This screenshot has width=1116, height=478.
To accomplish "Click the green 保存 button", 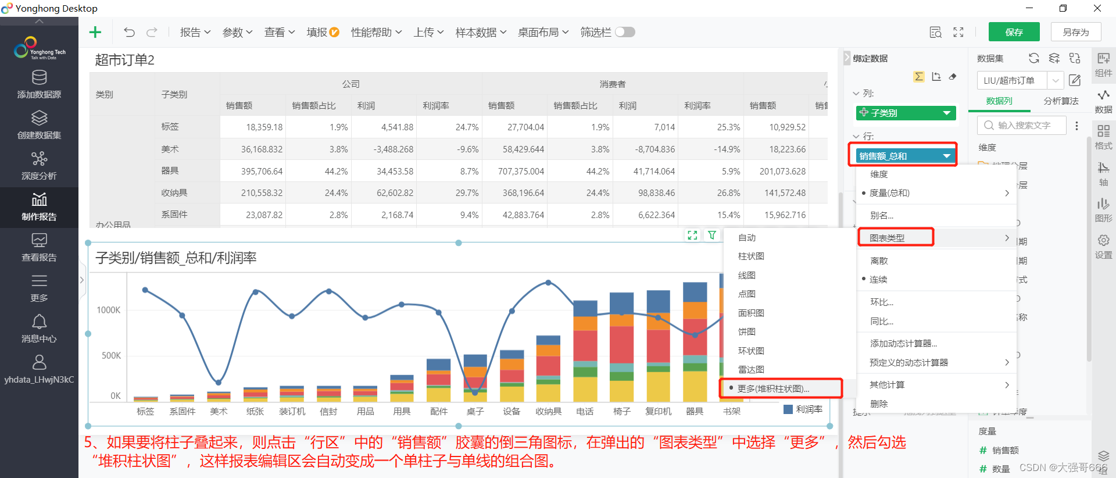I will (x=1014, y=32).
